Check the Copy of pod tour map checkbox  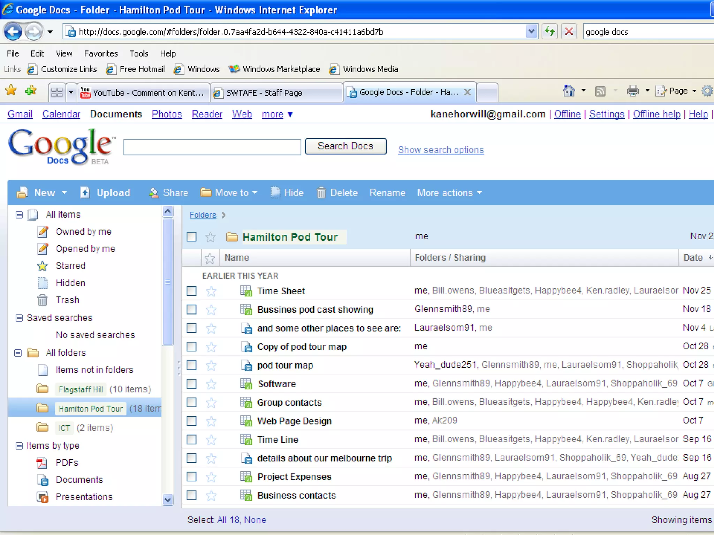[191, 347]
